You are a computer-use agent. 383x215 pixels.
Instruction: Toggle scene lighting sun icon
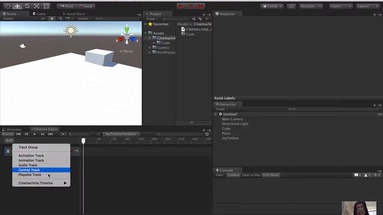click(x=52, y=19)
